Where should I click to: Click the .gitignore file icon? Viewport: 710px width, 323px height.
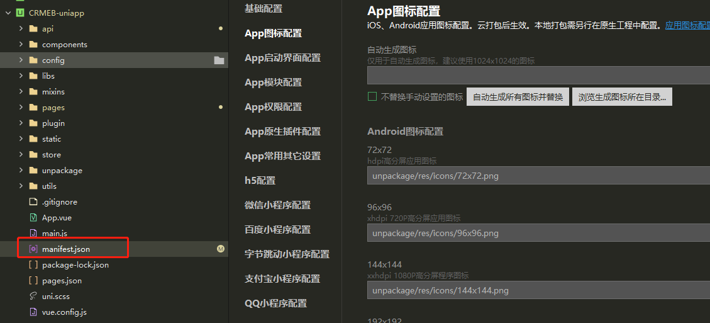(33, 202)
